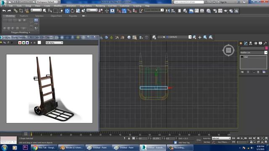Open the Schematic View icon
This screenshot has width=269, height=151.
pos(202,11)
